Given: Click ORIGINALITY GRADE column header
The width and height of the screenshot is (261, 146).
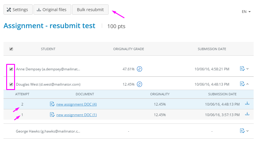Looking at the screenshot, I should pos(129,49).
